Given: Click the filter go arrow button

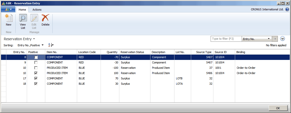Looking at the screenshot, I should pyautogui.click(x=275, y=39).
